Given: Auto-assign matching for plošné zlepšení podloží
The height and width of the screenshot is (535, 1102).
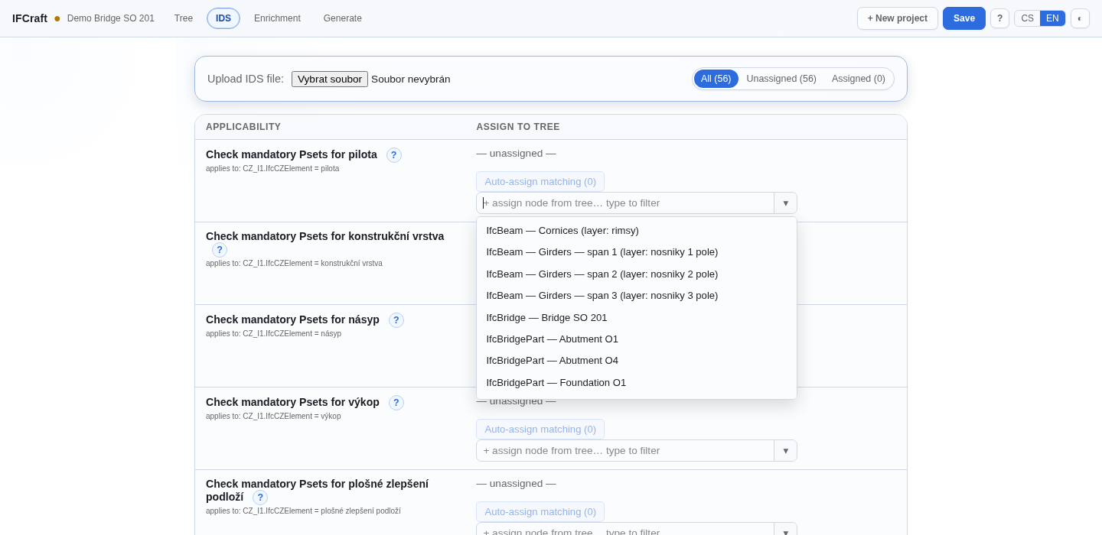Looking at the screenshot, I should (540, 512).
